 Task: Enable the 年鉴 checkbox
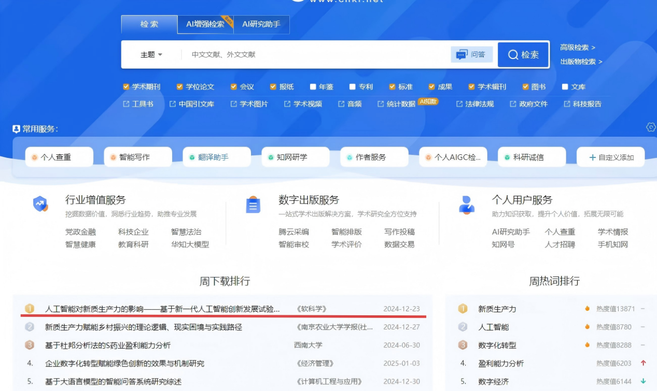coord(313,86)
